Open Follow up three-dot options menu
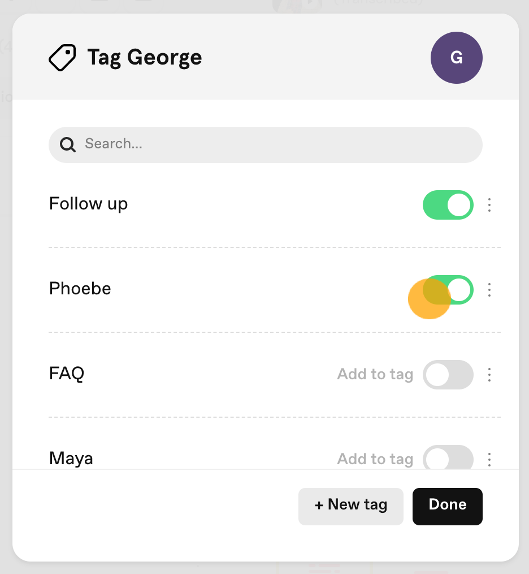 pos(489,204)
